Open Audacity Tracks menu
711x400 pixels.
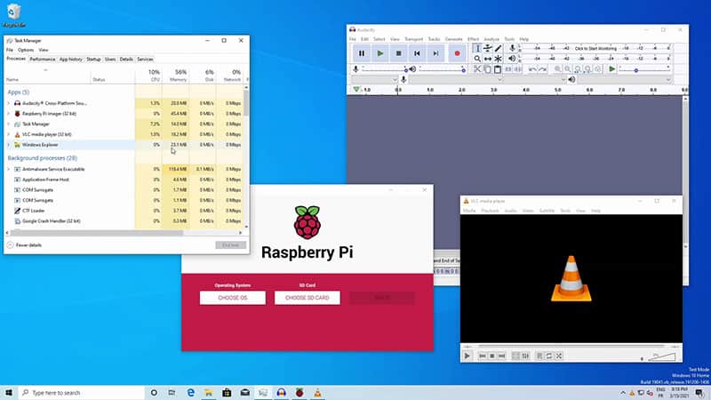(434, 39)
